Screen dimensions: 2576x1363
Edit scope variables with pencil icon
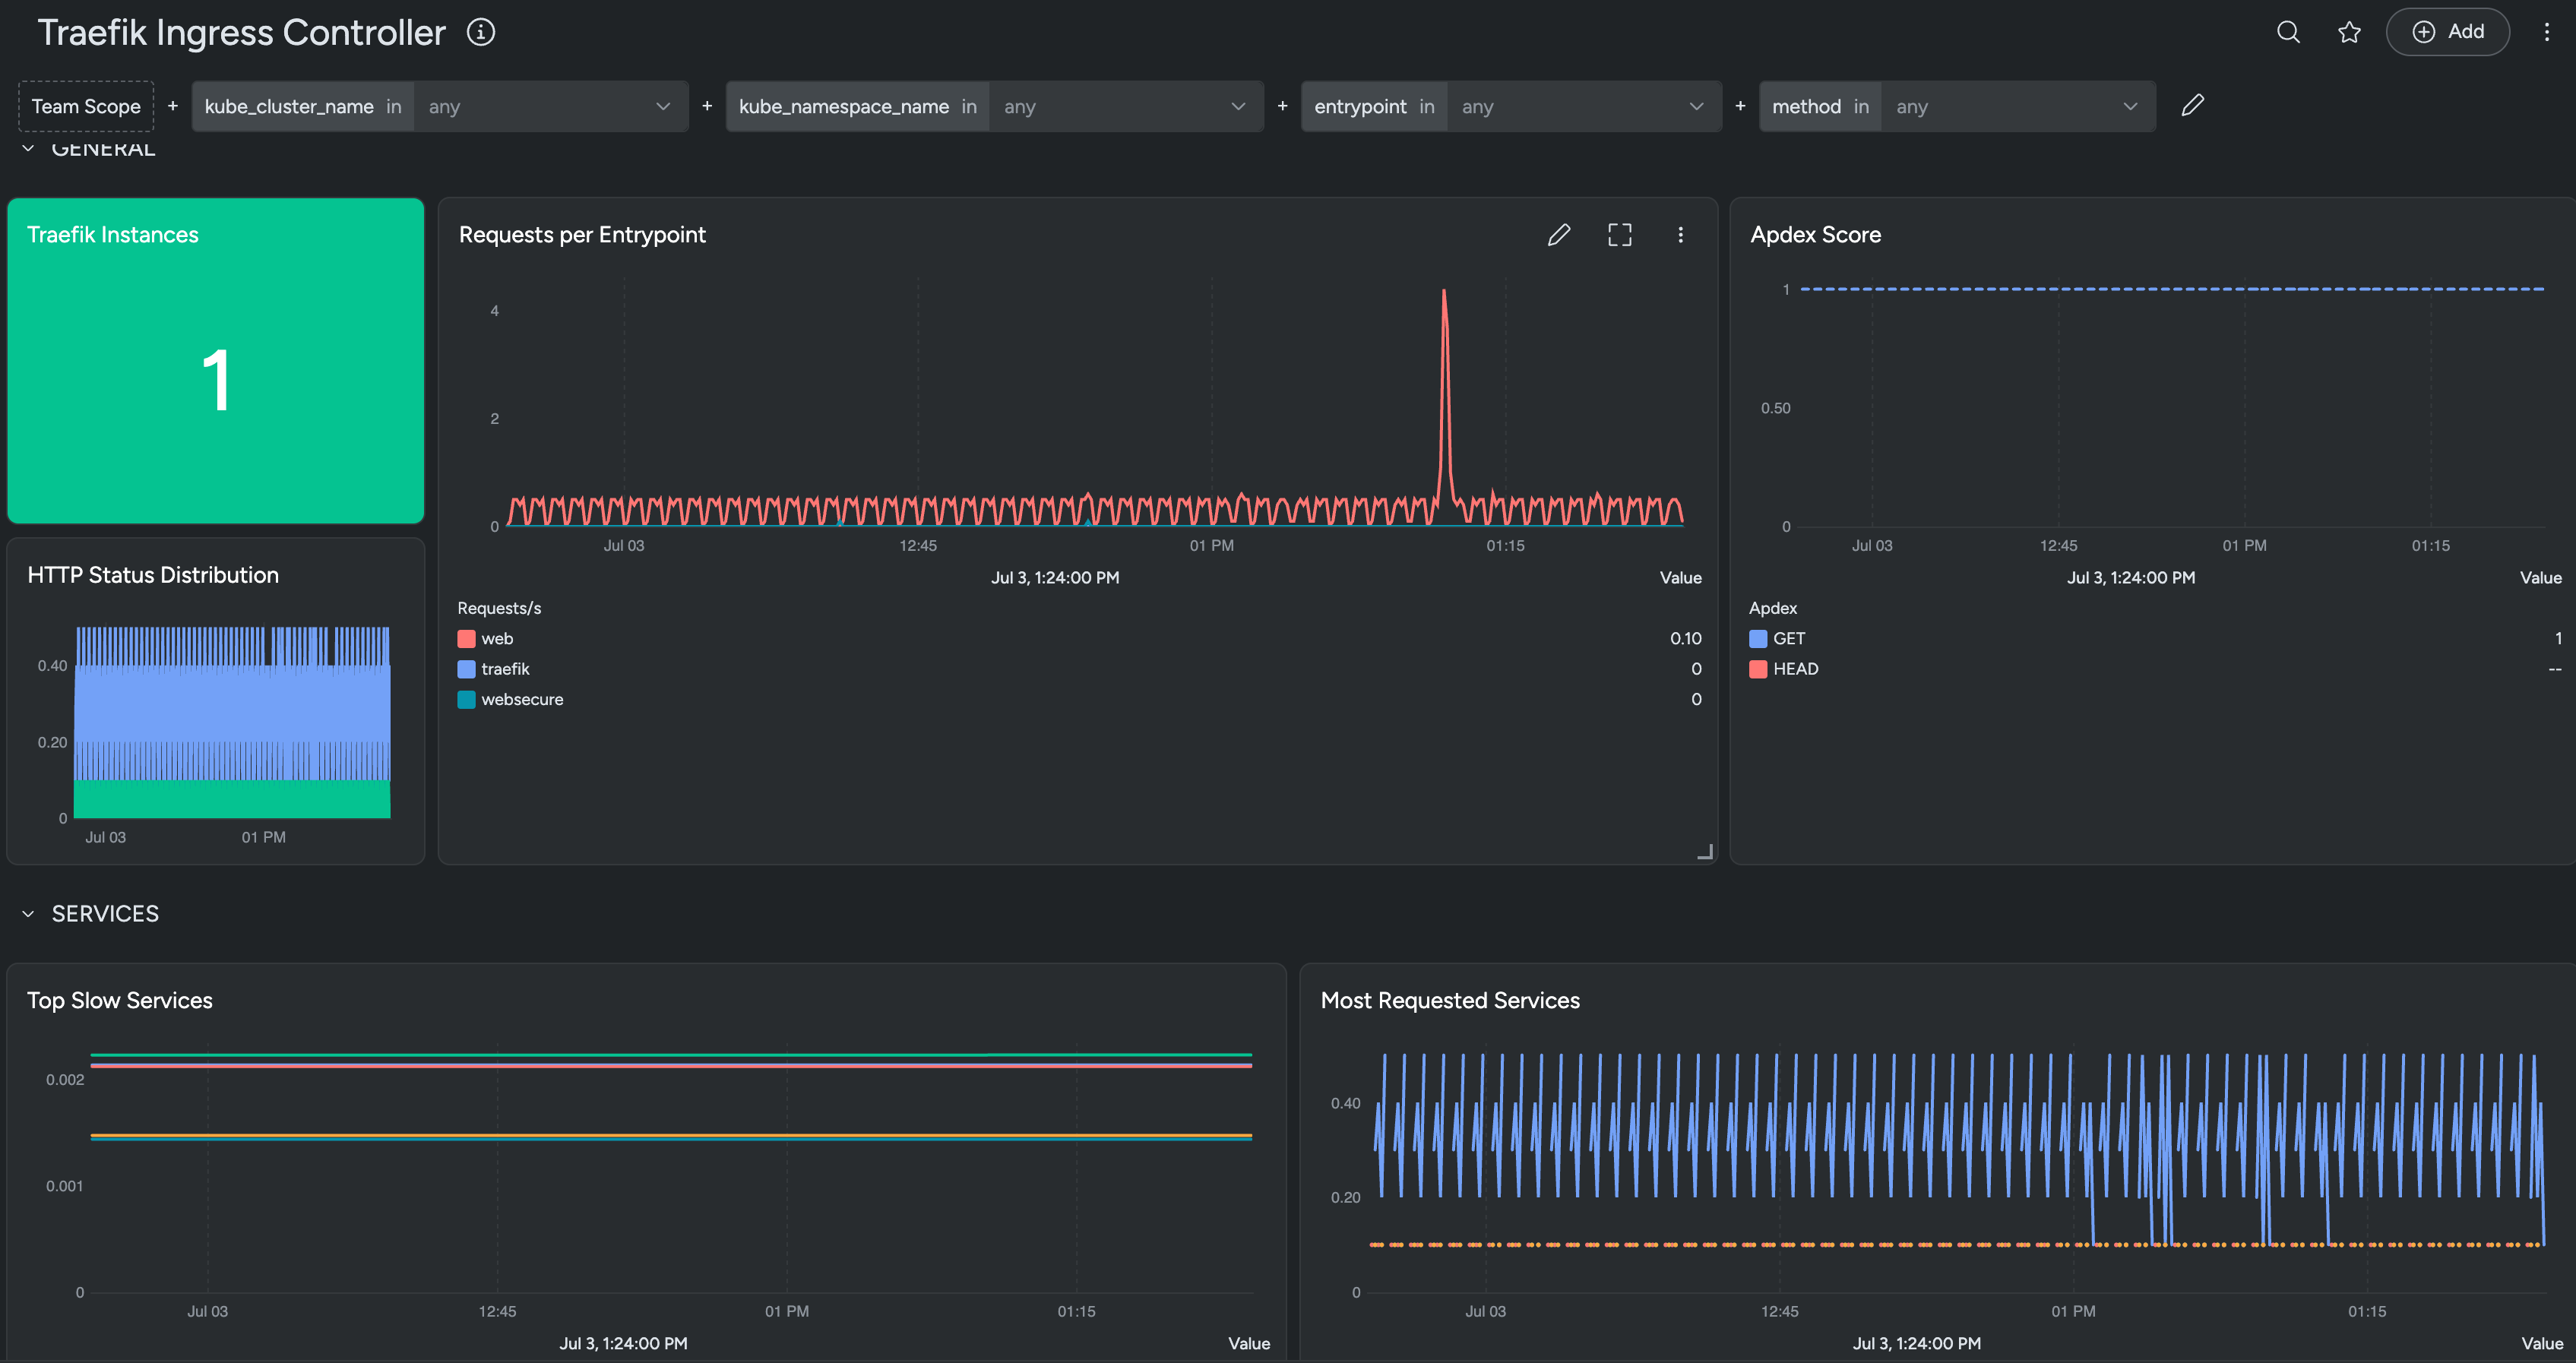tap(2192, 105)
